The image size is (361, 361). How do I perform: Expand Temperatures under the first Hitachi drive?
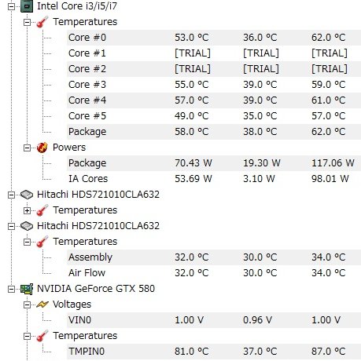[x=27, y=210]
